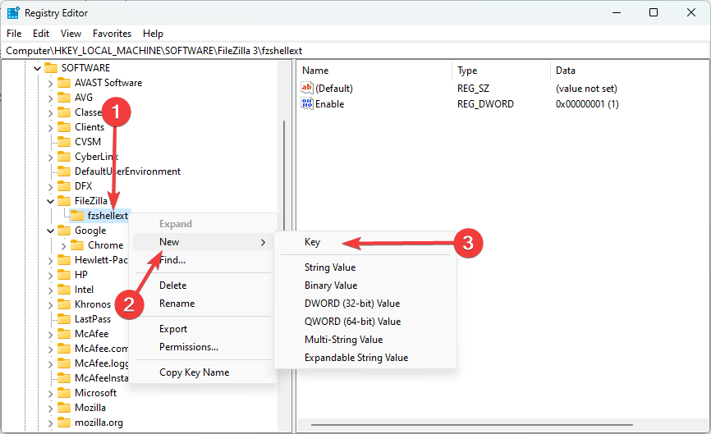
Task: Click the (Default) string value icon
Action: click(307, 88)
